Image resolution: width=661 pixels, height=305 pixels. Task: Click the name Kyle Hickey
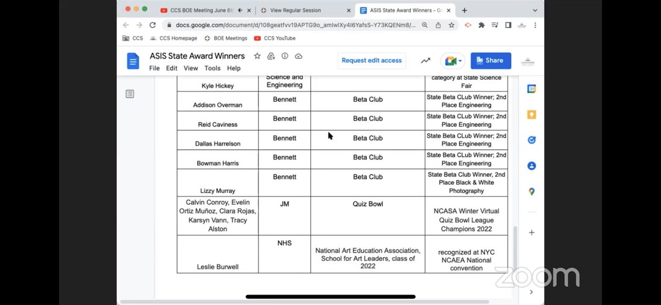[x=218, y=86]
